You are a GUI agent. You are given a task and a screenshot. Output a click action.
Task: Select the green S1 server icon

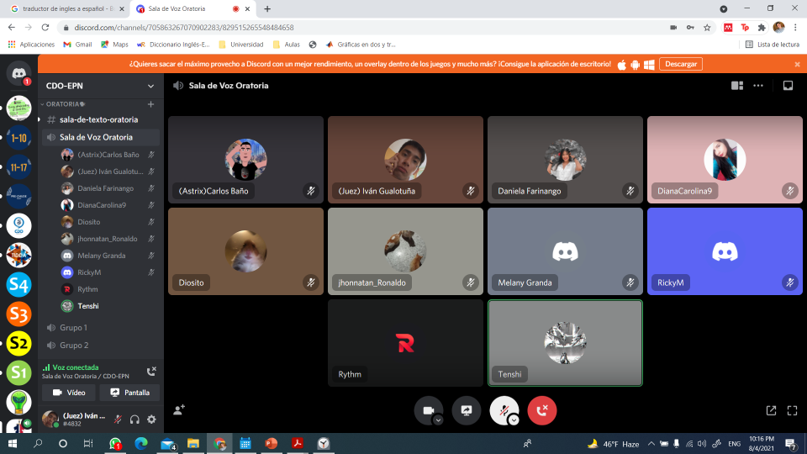click(x=19, y=372)
